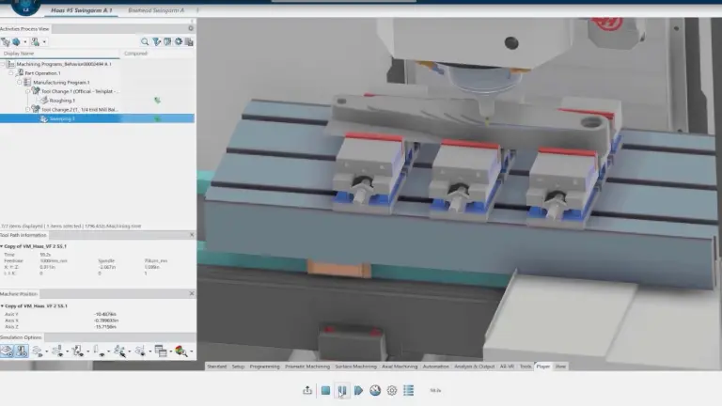Click the magnifier search icon in Activities panel

[x=145, y=42]
